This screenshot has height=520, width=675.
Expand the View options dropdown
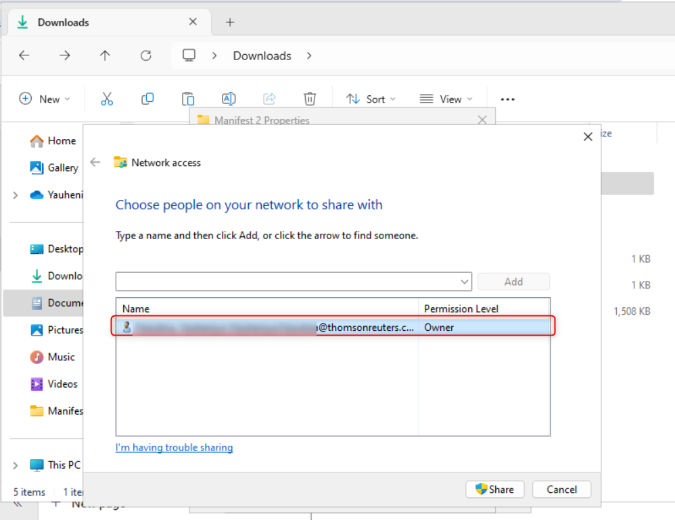point(446,99)
